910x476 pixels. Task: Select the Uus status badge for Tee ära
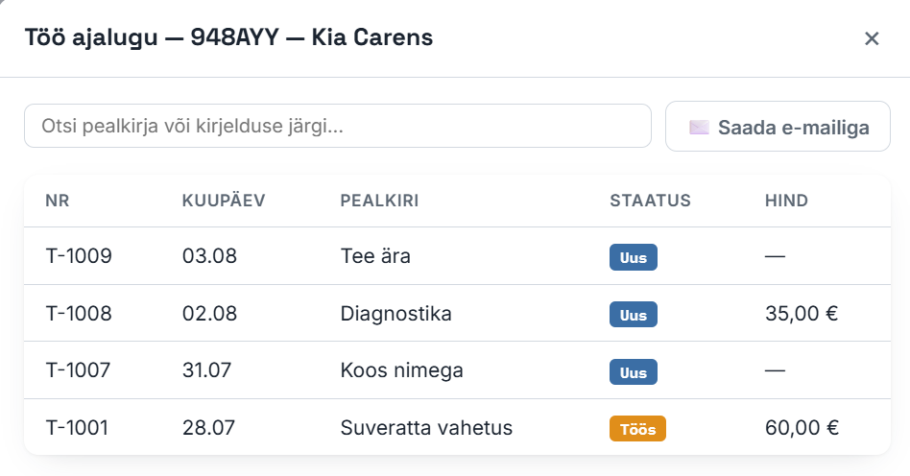pyautogui.click(x=634, y=257)
